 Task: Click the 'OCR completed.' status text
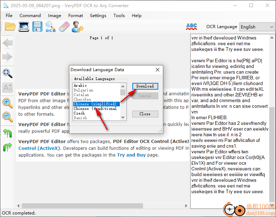tap(18, 213)
